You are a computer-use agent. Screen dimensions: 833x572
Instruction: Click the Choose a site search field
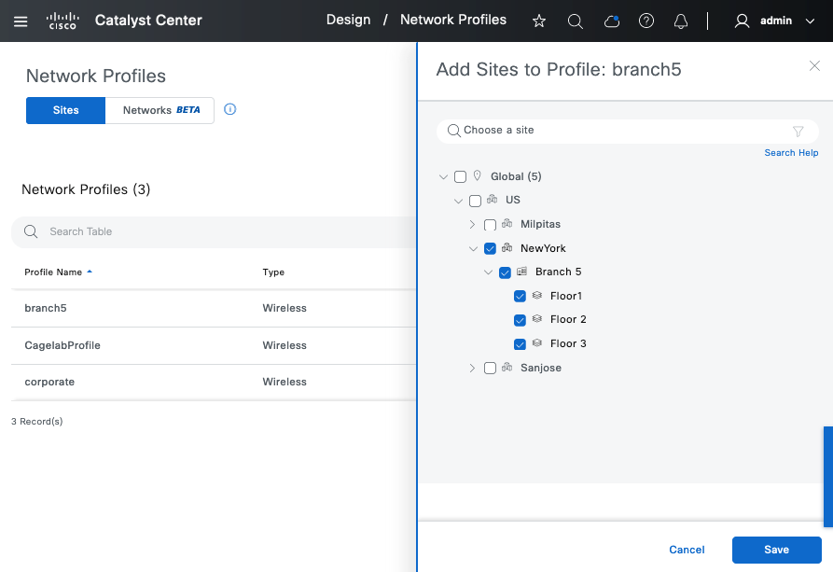tap(616, 131)
